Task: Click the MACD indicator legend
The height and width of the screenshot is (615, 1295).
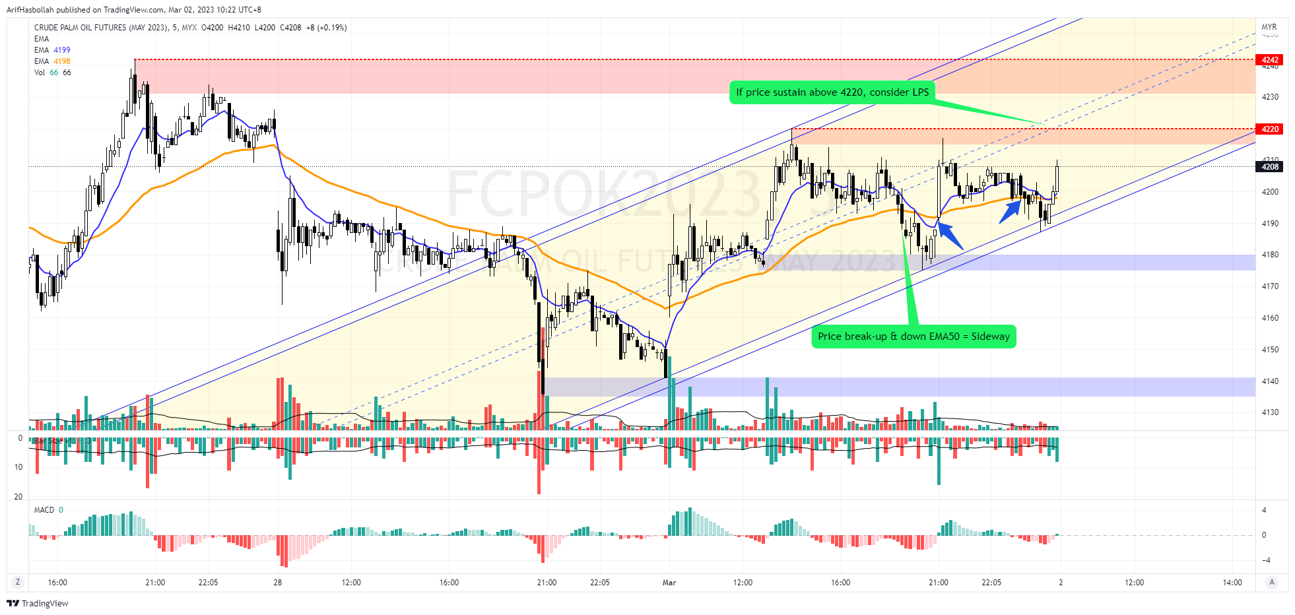Action: pyautogui.click(x=49, y=510)
